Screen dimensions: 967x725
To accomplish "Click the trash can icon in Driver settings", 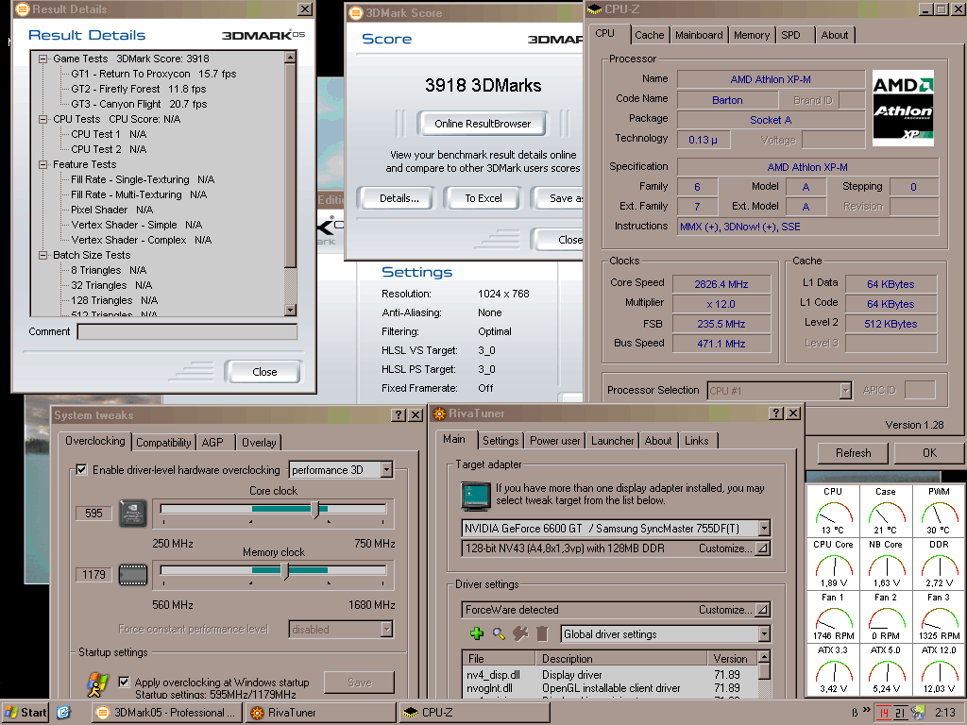I will [542, 633].
